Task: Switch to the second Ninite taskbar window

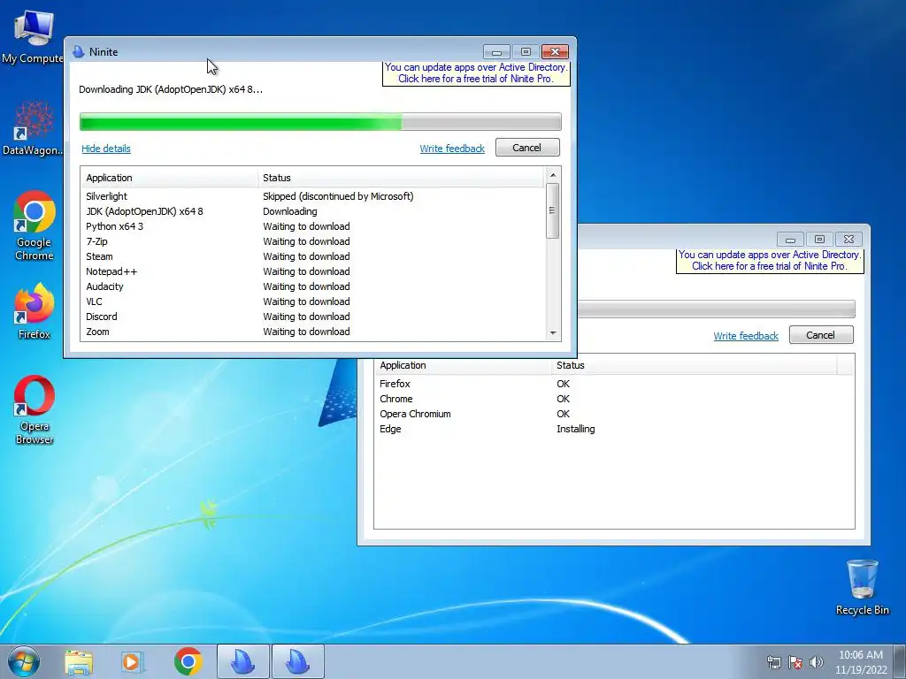Action: pos(298,661)
